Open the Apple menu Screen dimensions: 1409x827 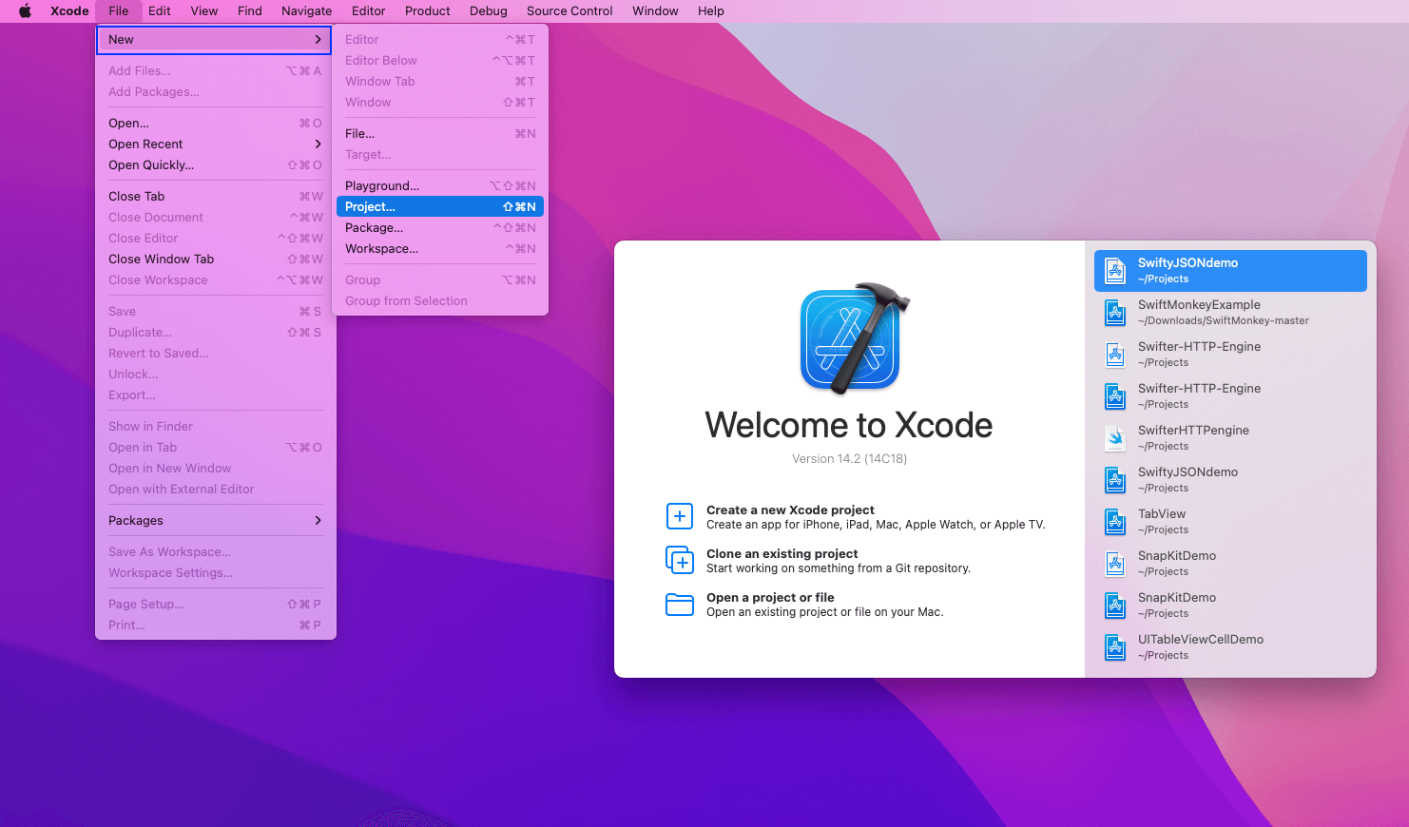[26, 10]
